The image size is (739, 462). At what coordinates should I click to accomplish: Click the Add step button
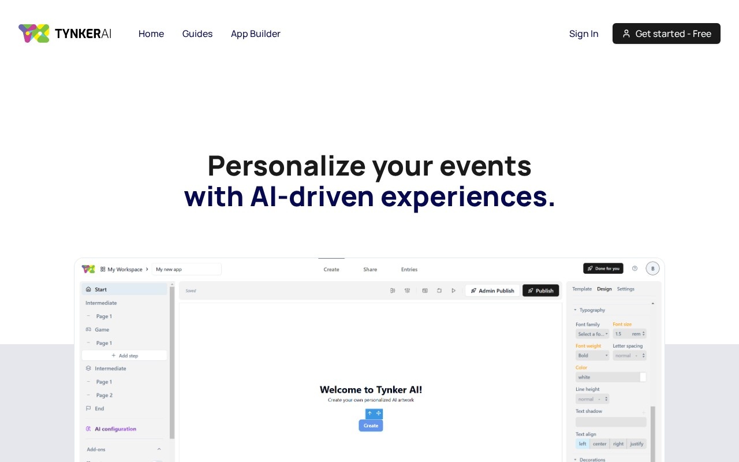124,355
